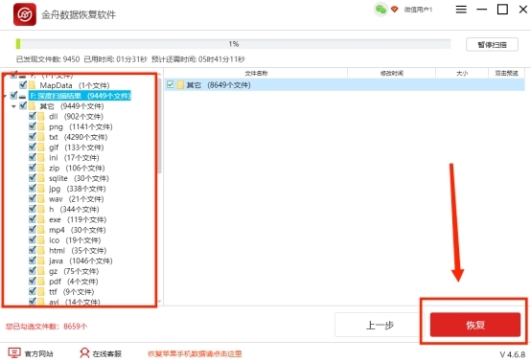Click the 上一步 previous step button

380,325
